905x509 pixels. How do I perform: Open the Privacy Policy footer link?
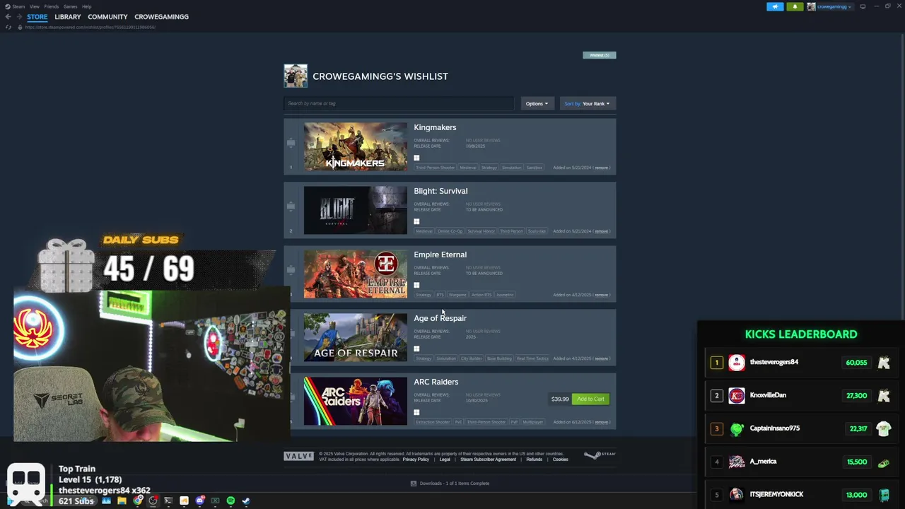(x=416, y=460)
